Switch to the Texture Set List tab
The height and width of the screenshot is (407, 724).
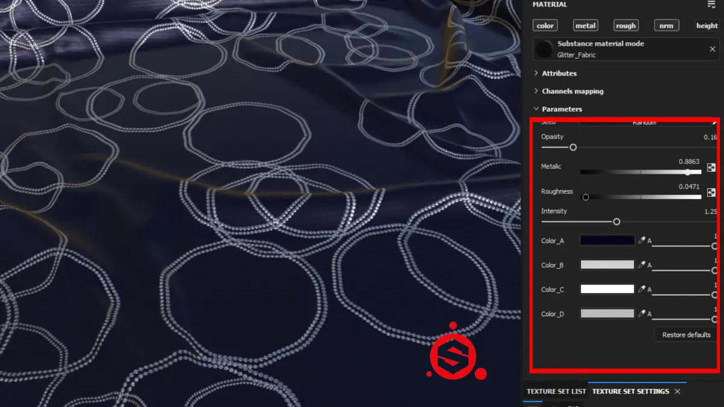coord(556,391)
